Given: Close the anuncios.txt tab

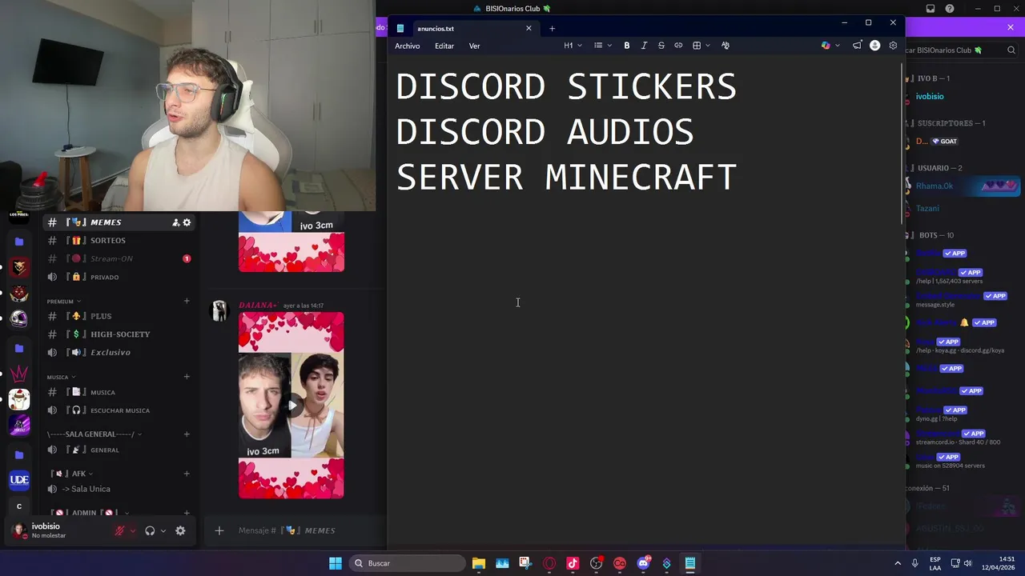Looking at the screenshot, I should click(529, 29).
